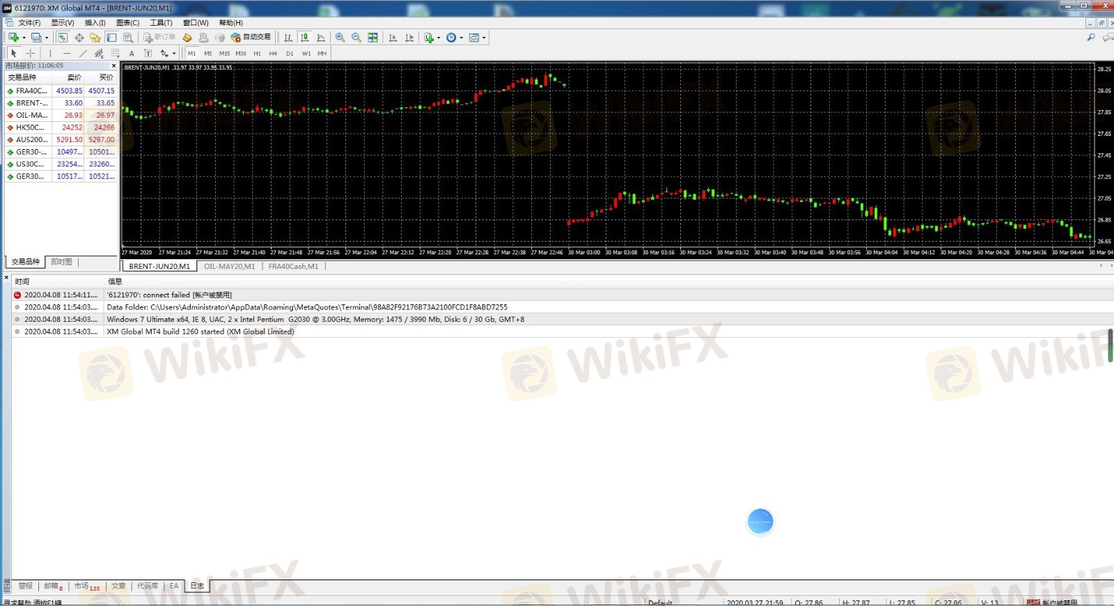
Task: Select the Cursor arrow tool
Action: click(x=14, y=53)
